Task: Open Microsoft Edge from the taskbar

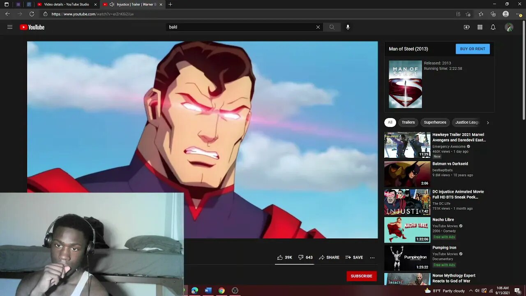Action: 195,291
